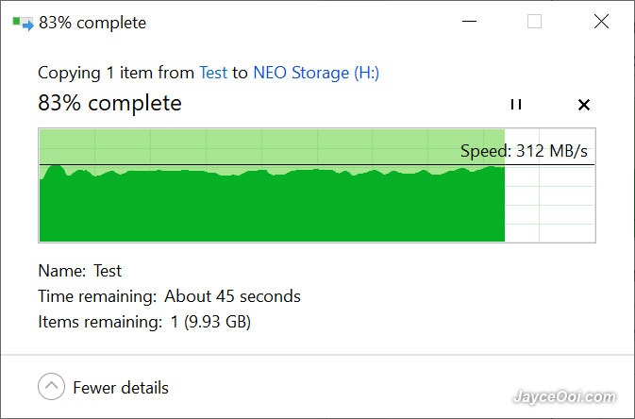
Task: Close the copy progress window
Action: point(601,22)
